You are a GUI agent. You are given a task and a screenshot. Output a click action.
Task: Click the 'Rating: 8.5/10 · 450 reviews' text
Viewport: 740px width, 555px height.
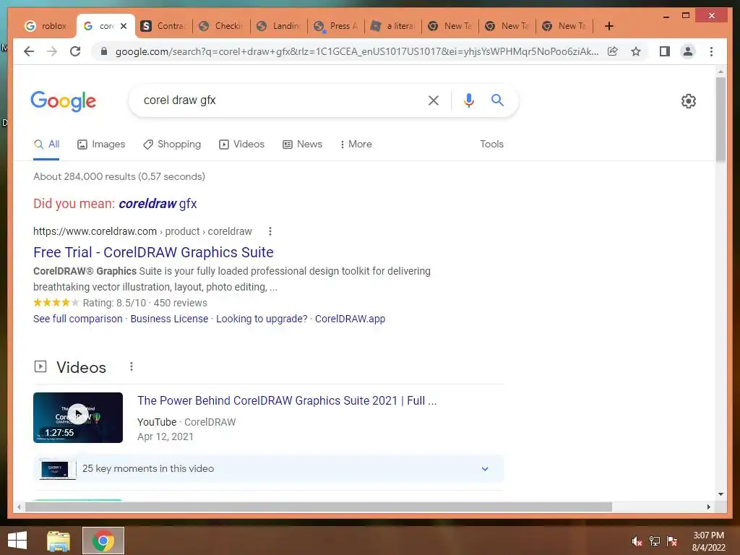pos(145,303)
